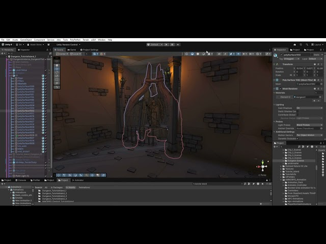Open the Component menu

[39, 40]
